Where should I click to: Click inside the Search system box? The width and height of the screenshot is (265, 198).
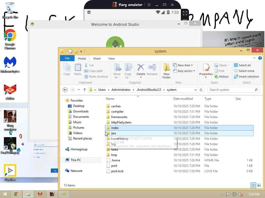232,90
